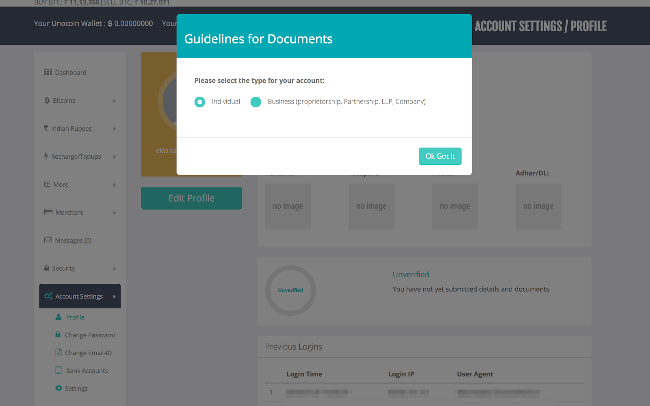Click the Messages envelope icon
Viewport: 650px width, 406px height.
[48, 240]
